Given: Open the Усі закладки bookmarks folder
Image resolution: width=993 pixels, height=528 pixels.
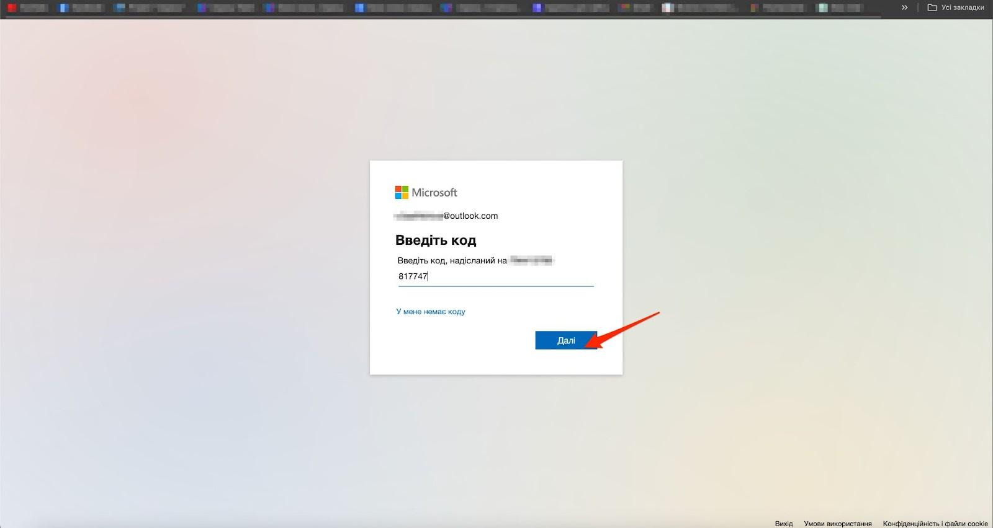Looking at the screenshot, I should (x=956, y=7).
